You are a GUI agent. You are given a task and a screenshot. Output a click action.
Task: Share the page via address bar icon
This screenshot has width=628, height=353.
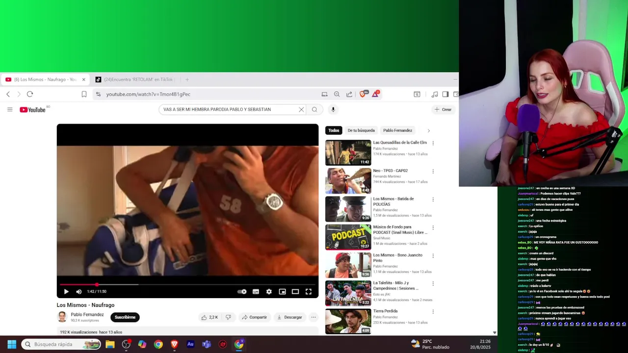click(x=349, y=94)
